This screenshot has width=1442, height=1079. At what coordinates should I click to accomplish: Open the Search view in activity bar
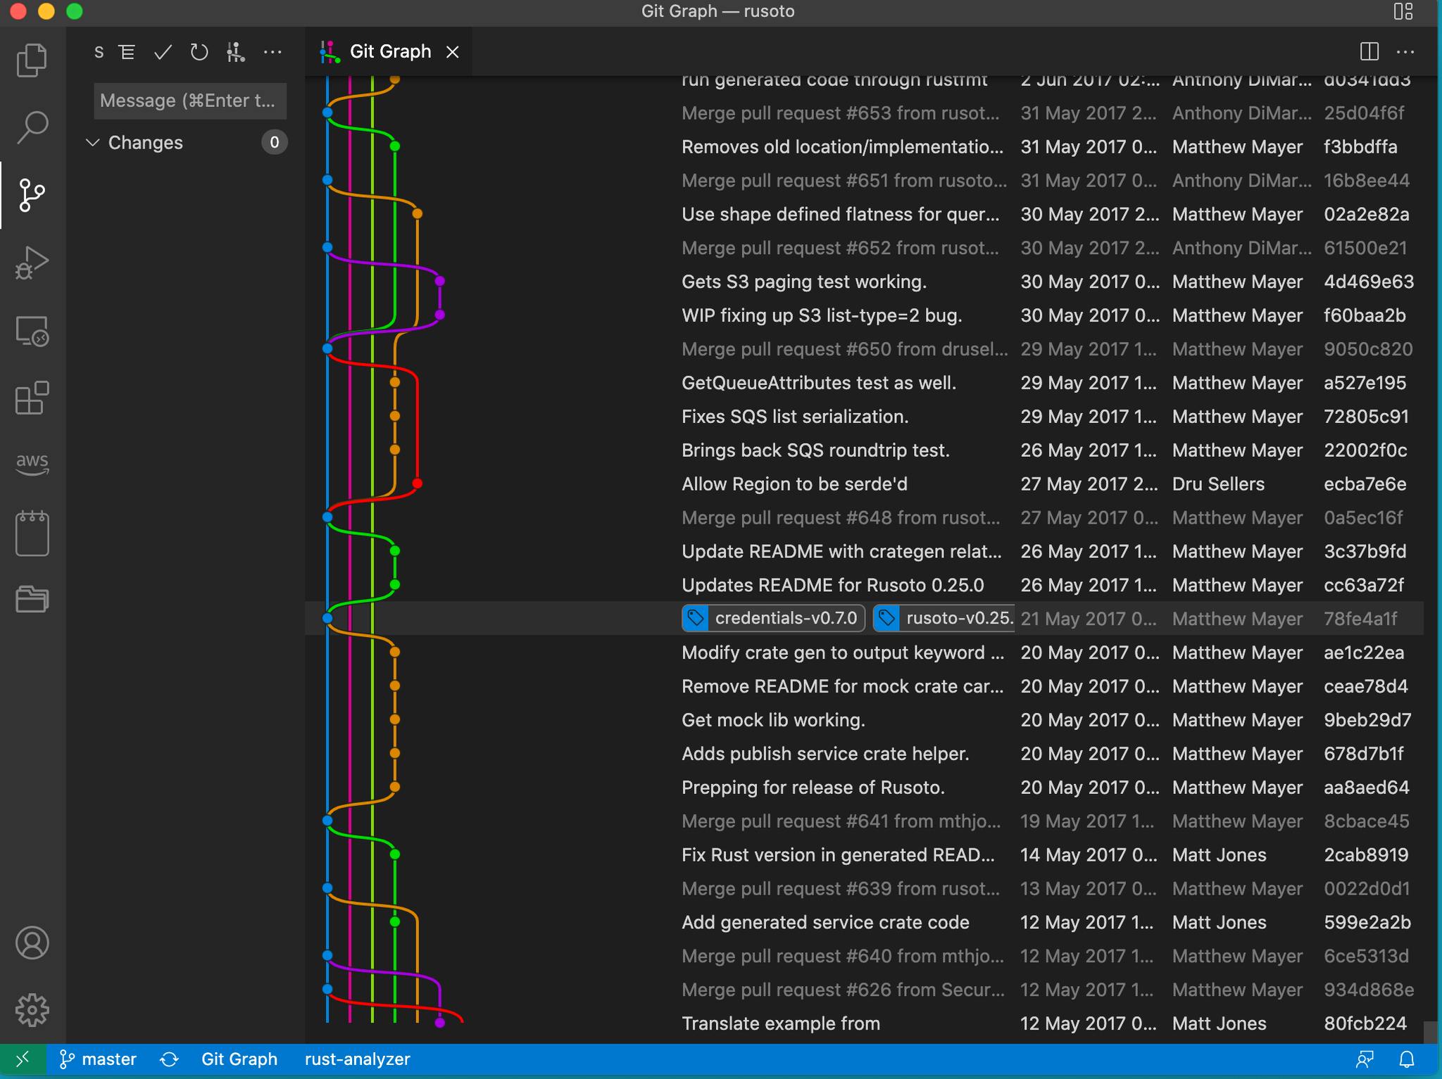32,127
